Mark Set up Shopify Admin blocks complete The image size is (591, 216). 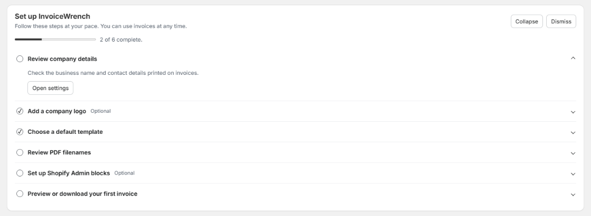point(20,173)
